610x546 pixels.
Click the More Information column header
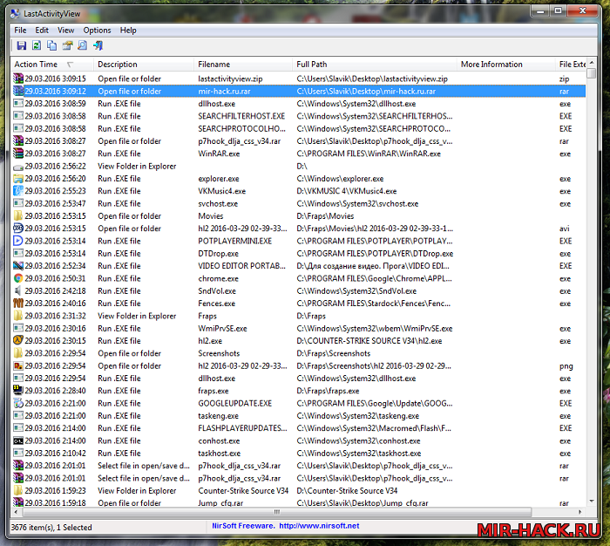click(491, 65)
